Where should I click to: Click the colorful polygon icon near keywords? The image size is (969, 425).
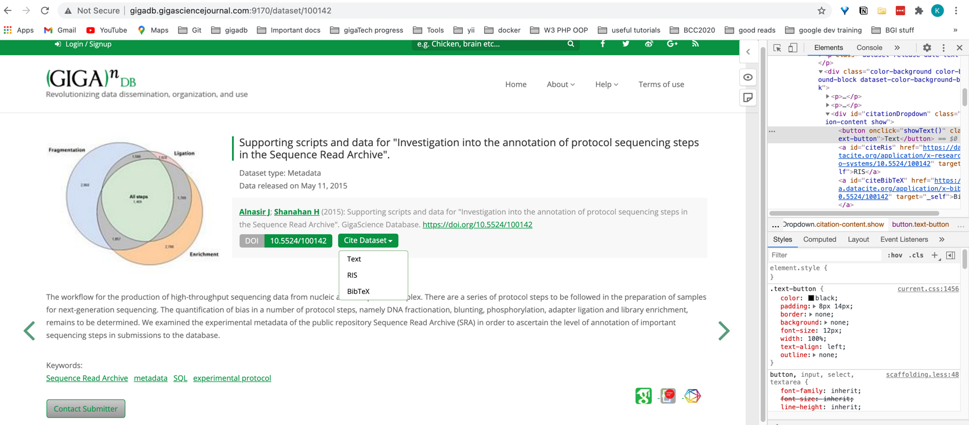[692, 396]
